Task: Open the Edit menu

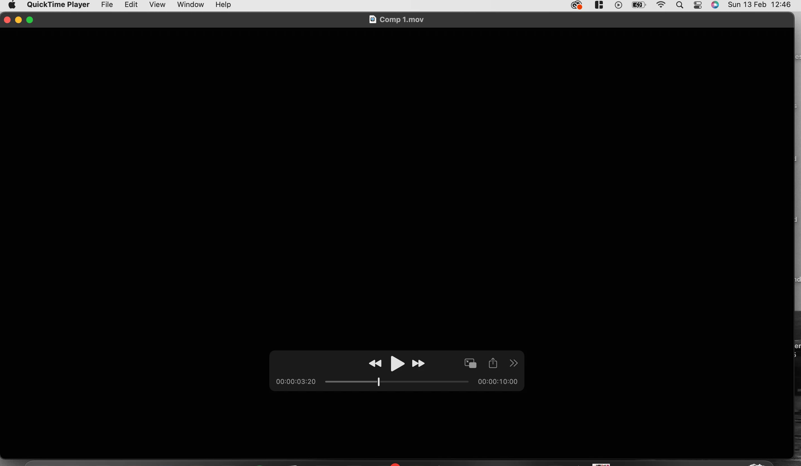Action: [131, 5]
